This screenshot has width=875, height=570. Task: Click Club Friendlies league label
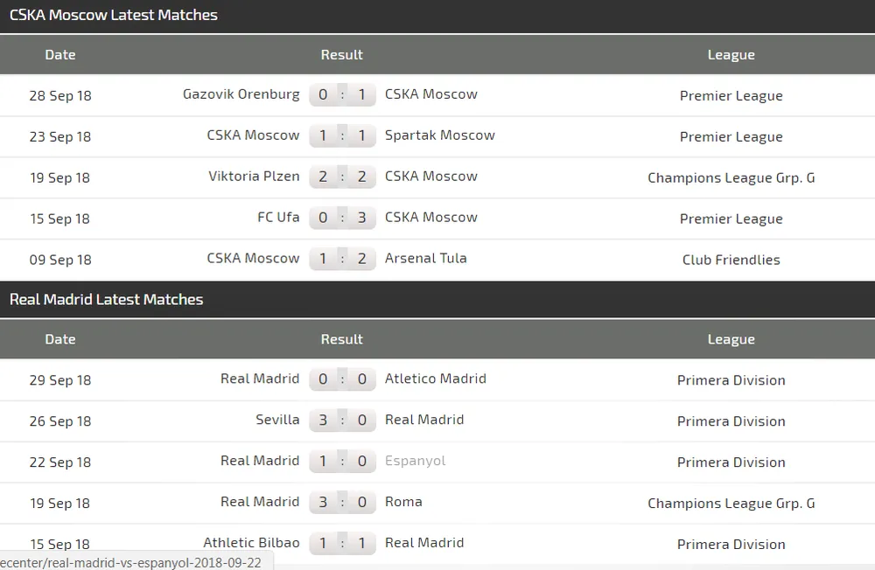click(x=731, y=260)
